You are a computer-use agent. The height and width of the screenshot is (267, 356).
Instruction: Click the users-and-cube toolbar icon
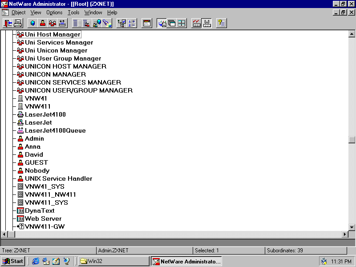pyautogui.click(x=97, y=23)
